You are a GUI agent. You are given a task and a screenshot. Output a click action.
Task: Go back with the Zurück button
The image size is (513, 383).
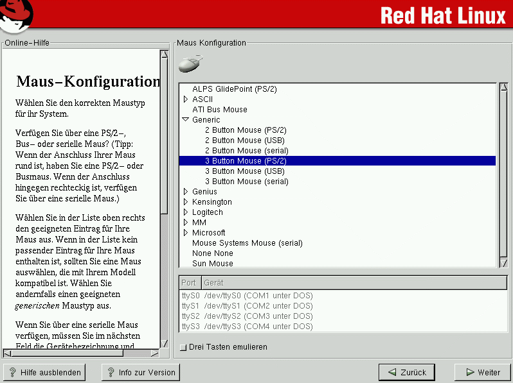406,372
